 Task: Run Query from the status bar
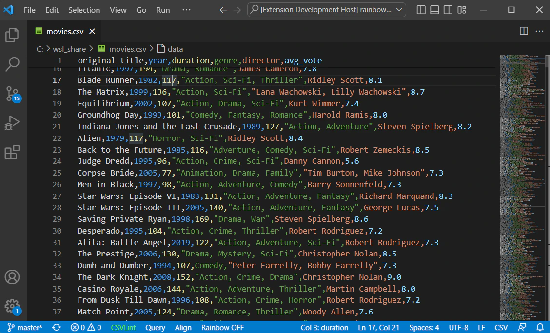click(155, 328)
